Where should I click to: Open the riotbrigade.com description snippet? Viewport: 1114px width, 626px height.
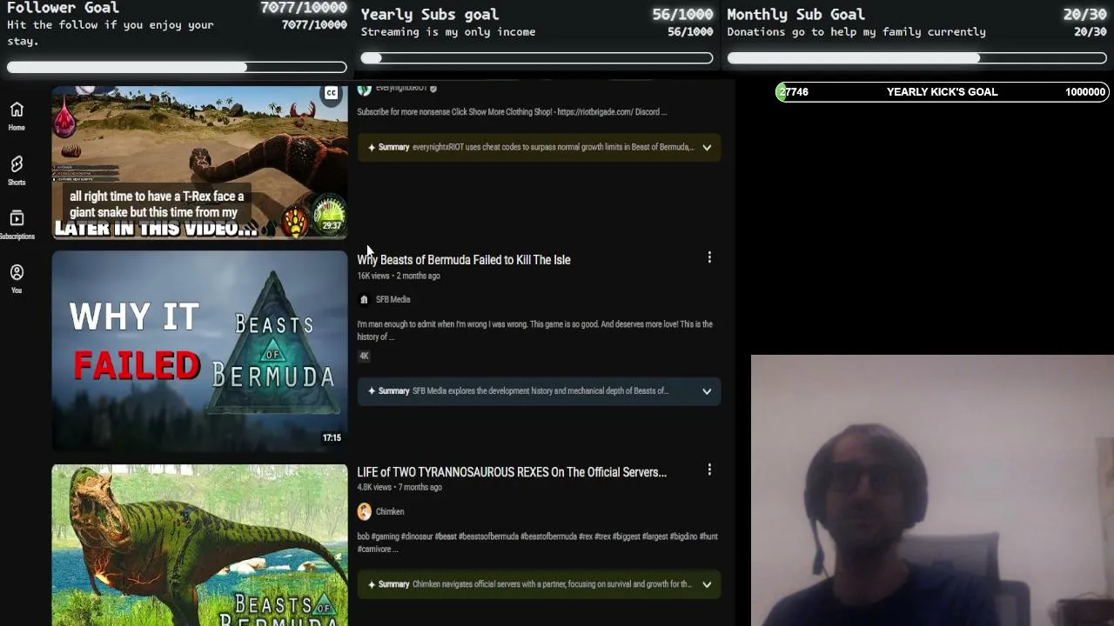tap(512, 112)
